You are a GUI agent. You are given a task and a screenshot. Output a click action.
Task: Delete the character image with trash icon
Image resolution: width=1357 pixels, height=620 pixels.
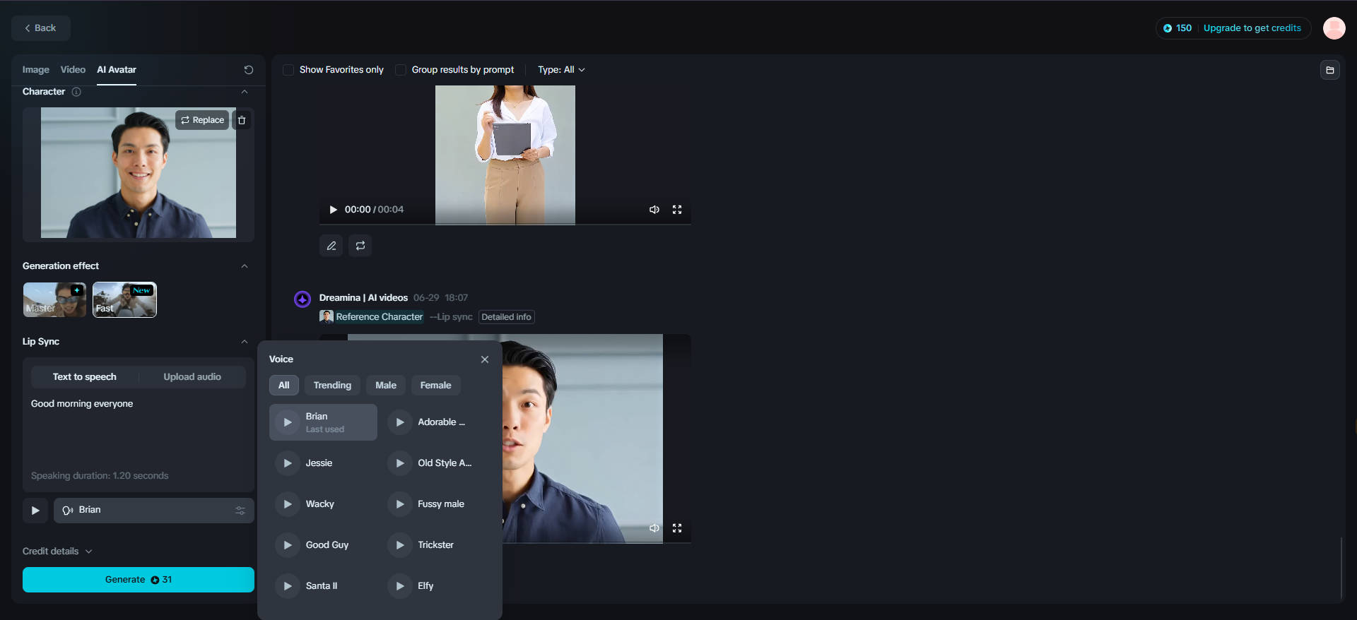(x=242, y=120)
